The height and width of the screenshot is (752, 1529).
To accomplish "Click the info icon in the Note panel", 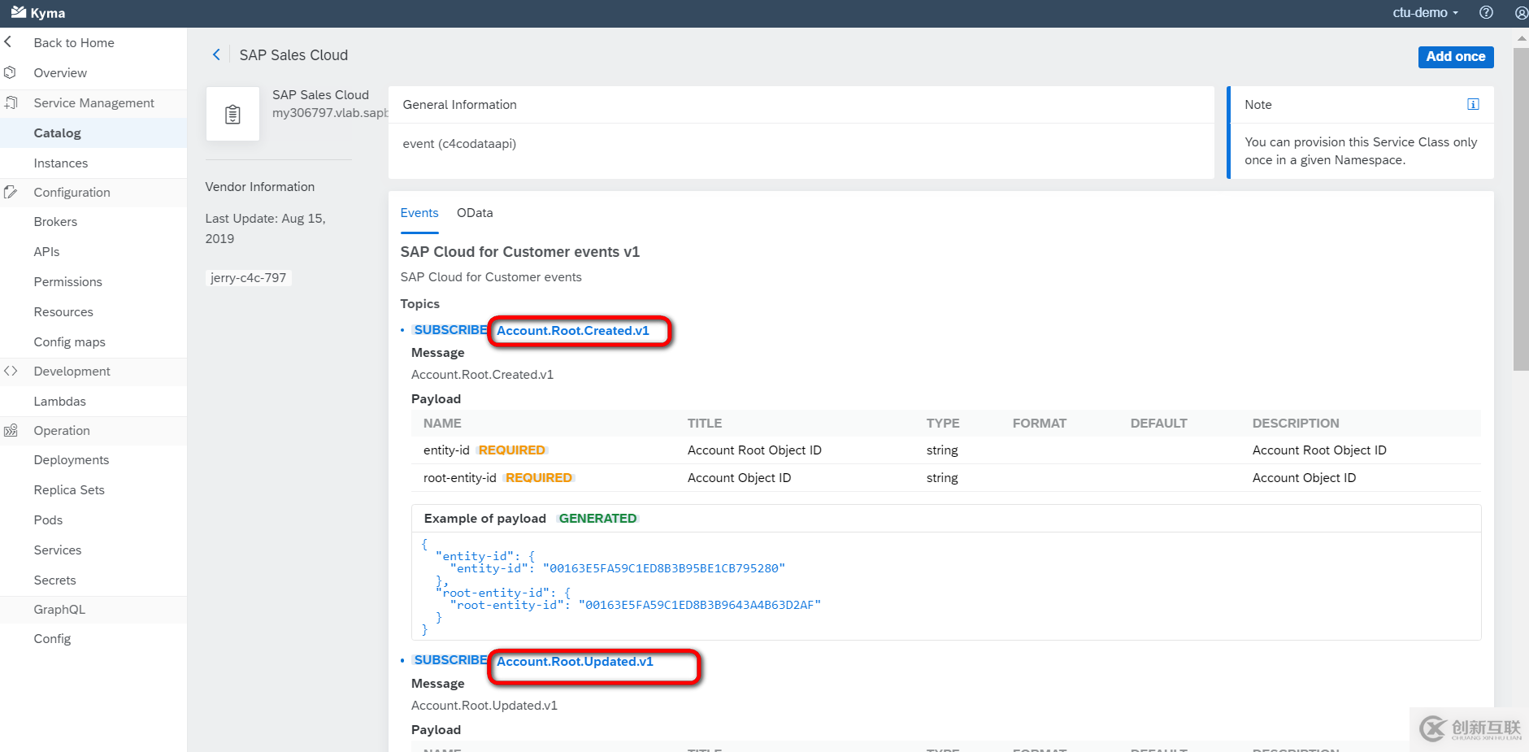I will pyautogui.click(x=1473, y=104).
